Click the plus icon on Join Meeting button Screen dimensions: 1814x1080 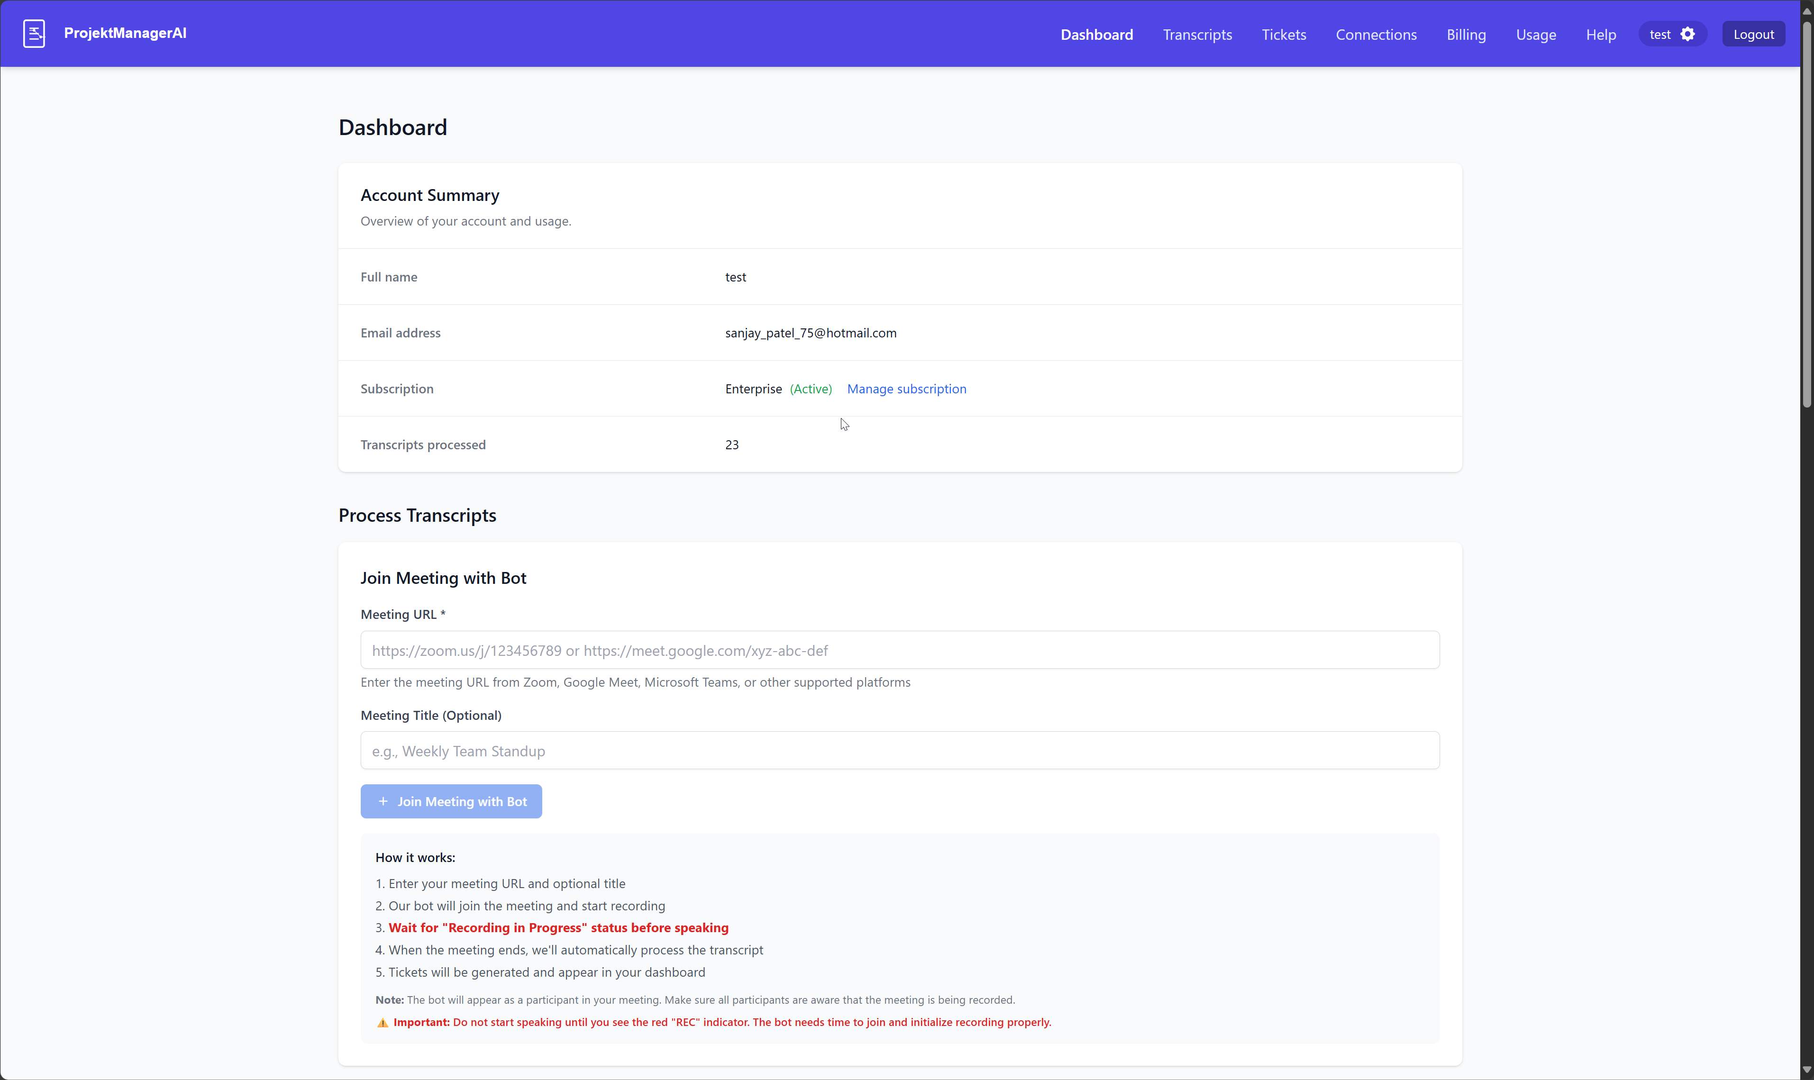pyautogui.click(x=383, y=801)
